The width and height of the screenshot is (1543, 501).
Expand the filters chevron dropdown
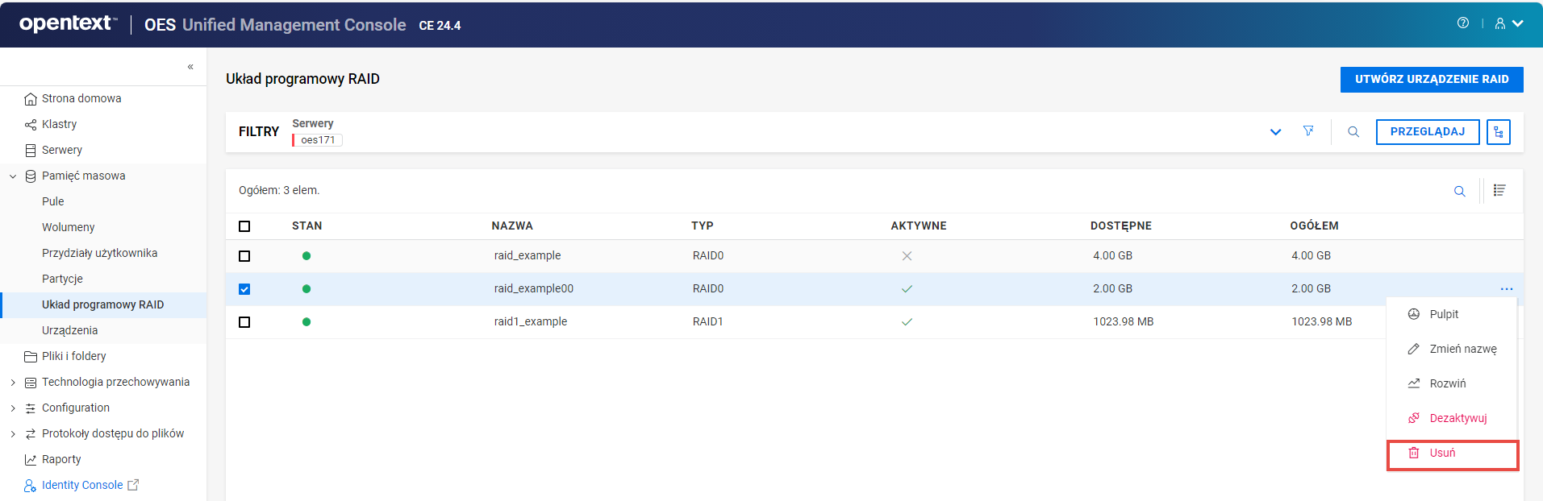pos(1275,132)
